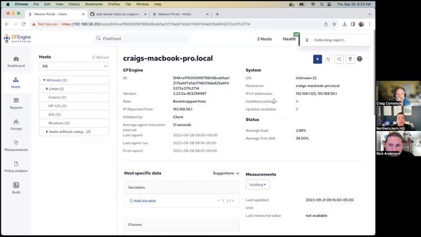Click the browser address bar URL
The width and height of the screenshot is (421, 237).
pos(156,24)
